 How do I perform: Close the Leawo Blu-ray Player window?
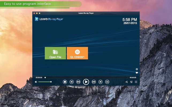tap(34, 13)
